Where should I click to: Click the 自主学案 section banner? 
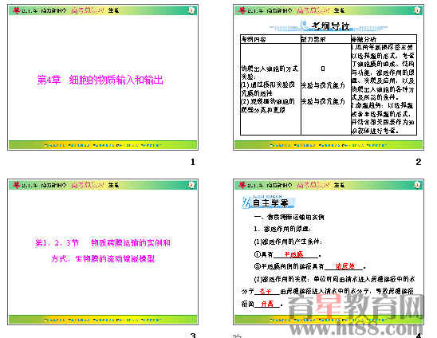pyautogui.click(x=269, y=202)
